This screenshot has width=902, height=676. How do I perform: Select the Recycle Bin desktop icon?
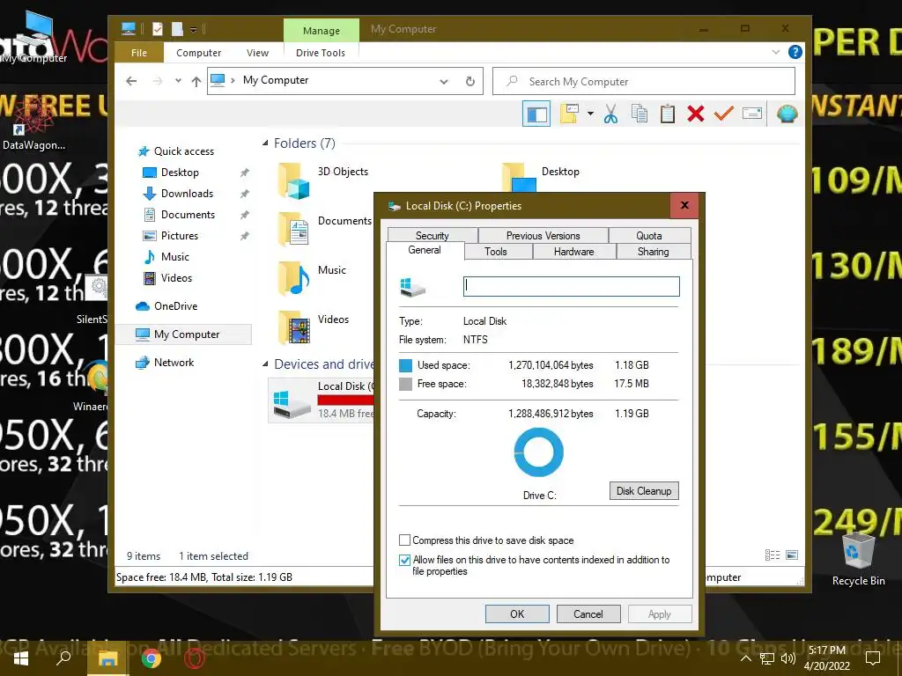point(858,559)
